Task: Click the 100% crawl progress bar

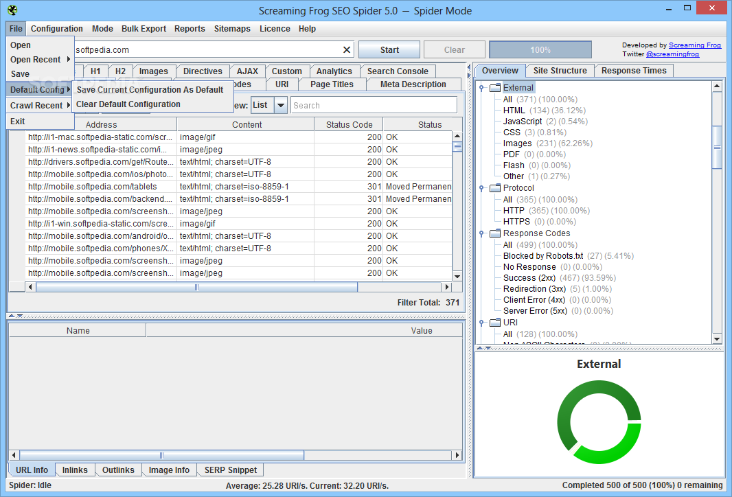Action: click(540, 50)
